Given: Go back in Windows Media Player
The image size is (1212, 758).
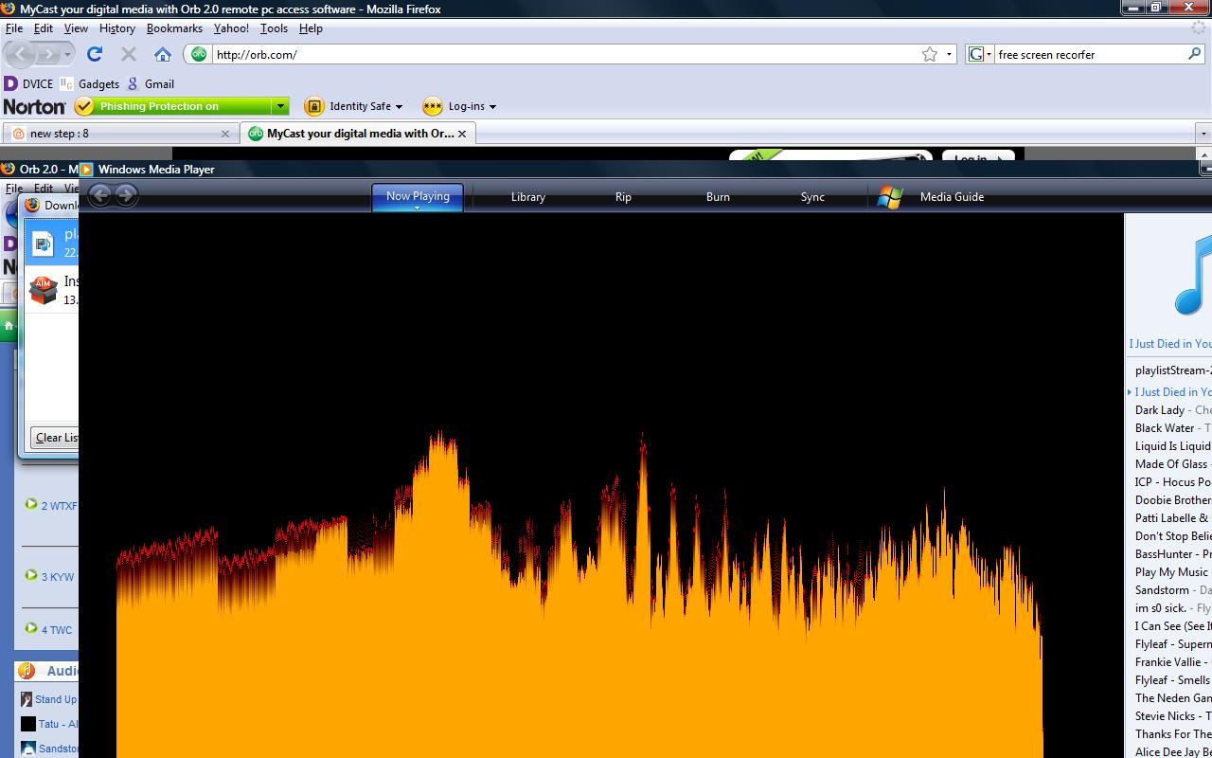Looking at the screenshot, I should pyautogui.click(x=100, y=195).
